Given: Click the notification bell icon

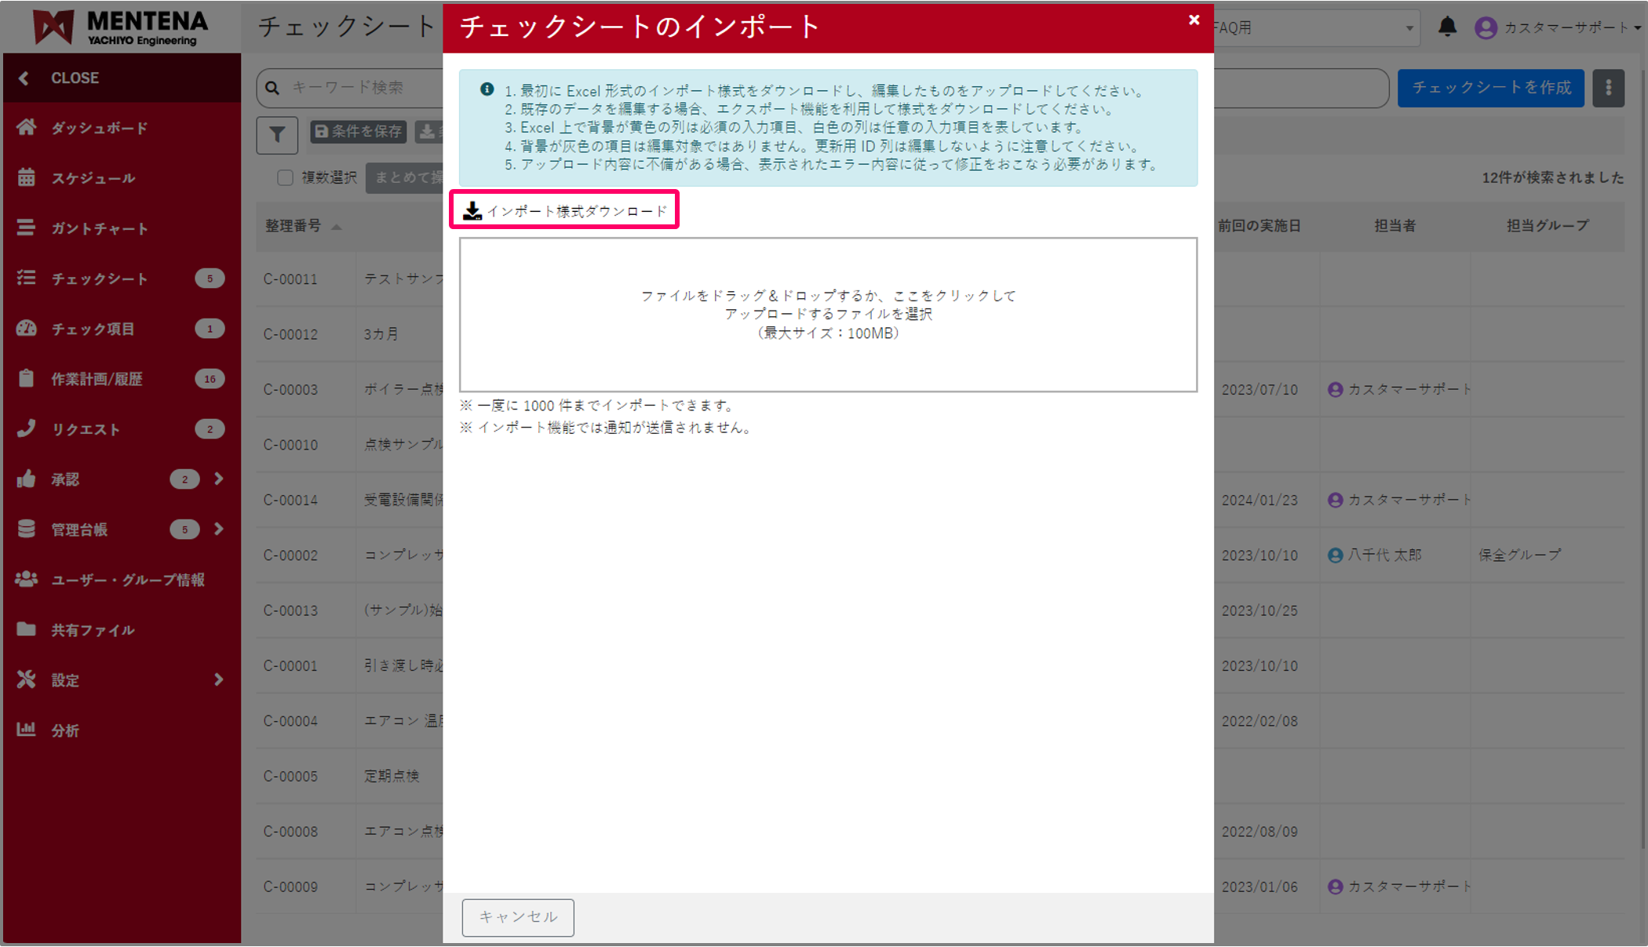Looking at the screenshot, I should pos(1448,27).
